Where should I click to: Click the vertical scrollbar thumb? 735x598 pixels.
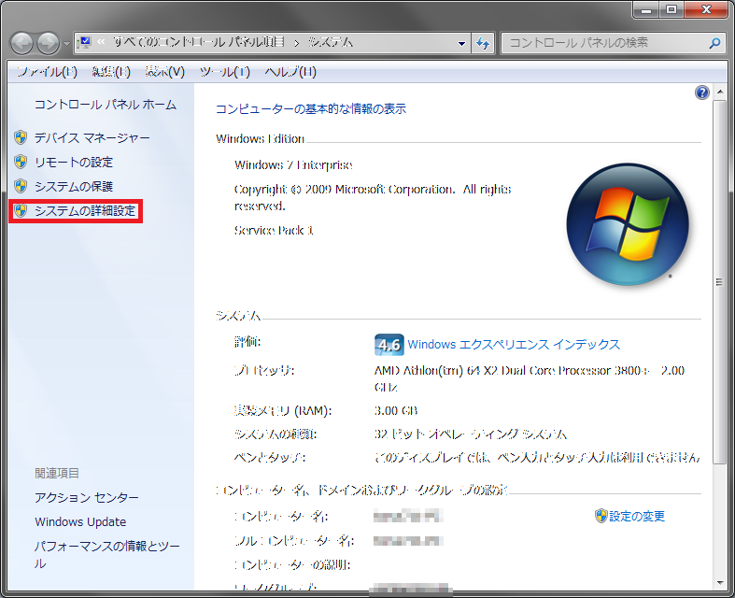coord(719,282)
